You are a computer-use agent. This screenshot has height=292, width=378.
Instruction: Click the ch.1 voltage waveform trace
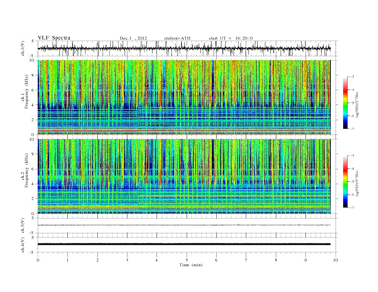pyautogui.click(x=184, y=48)
